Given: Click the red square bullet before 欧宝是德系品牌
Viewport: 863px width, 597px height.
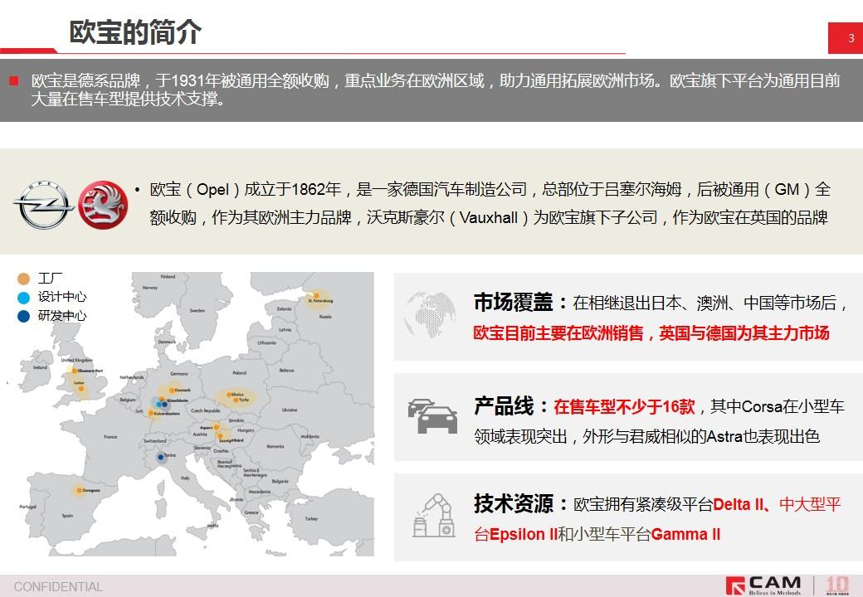Looking at the screenshot, I should (x=14, y=81).
